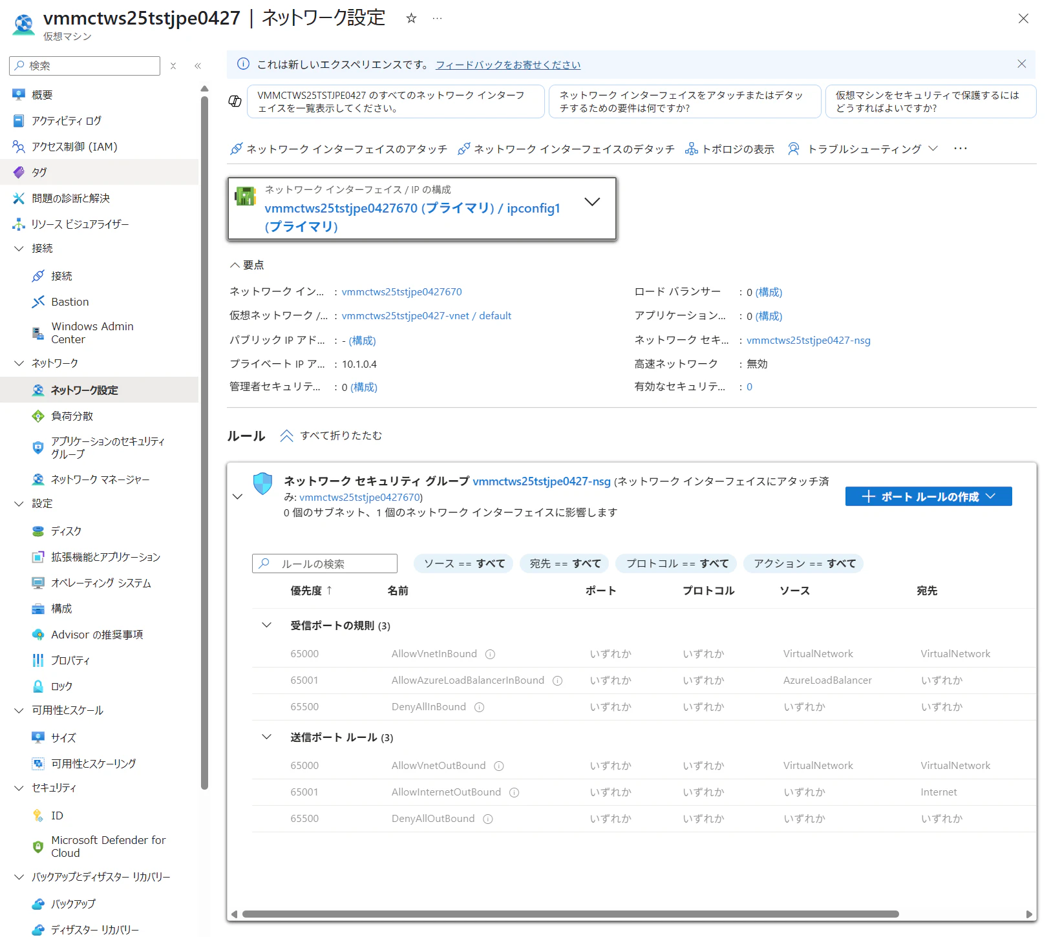The width and height of the screenshot is (1051, 937).
Task: Click the Bastion icon in the sidebar
Action: tap(38, 302)
